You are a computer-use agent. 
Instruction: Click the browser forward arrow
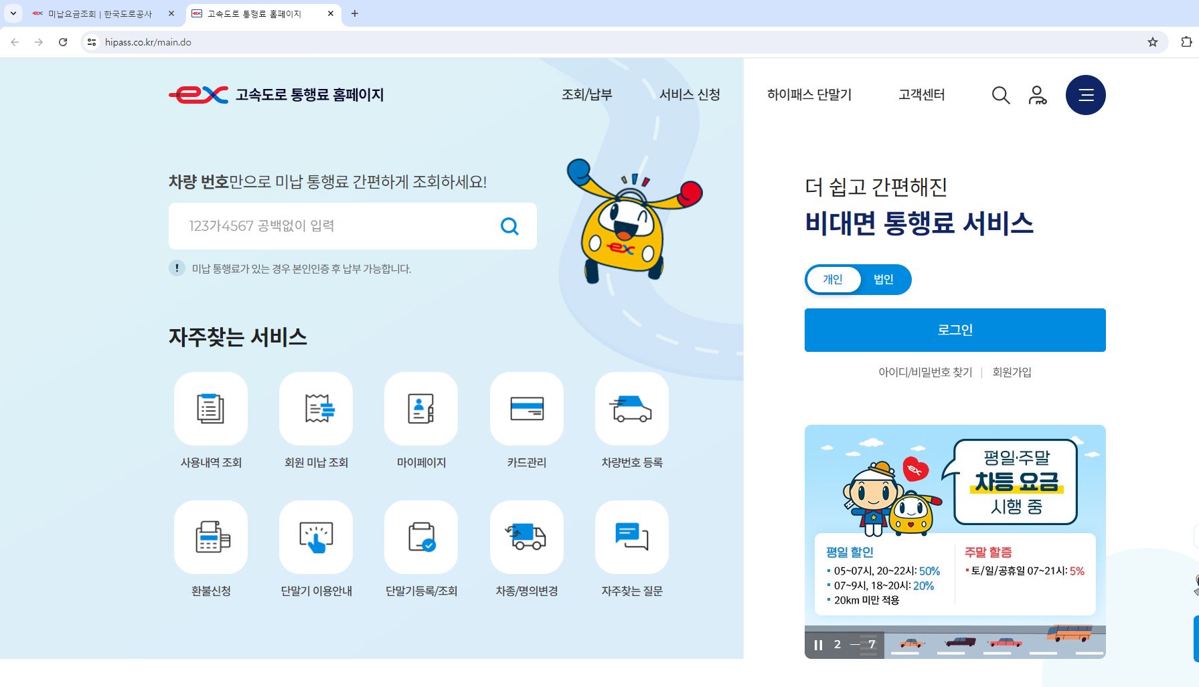pyautogui.click(x=39, y=42)
